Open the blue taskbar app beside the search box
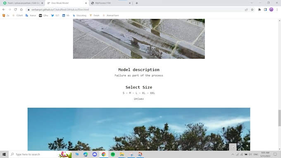281x158 pixels. 77,154
